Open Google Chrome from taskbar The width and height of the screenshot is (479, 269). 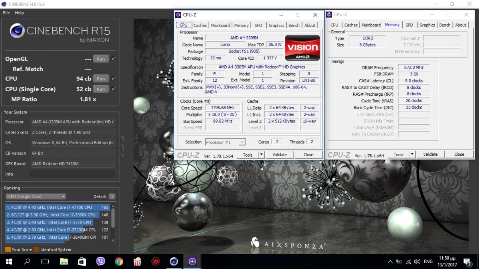click(x=119, y=262)
